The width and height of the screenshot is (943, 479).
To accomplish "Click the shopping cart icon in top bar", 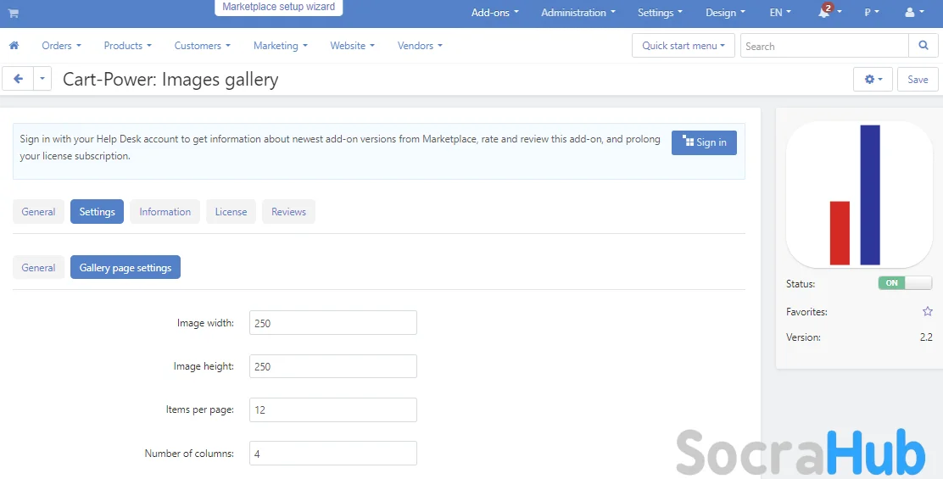I will click(x=14, y=14).
